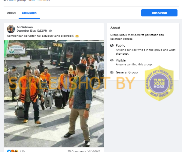
Task: Select the 'Public' label in About panel
Action: 120,45
